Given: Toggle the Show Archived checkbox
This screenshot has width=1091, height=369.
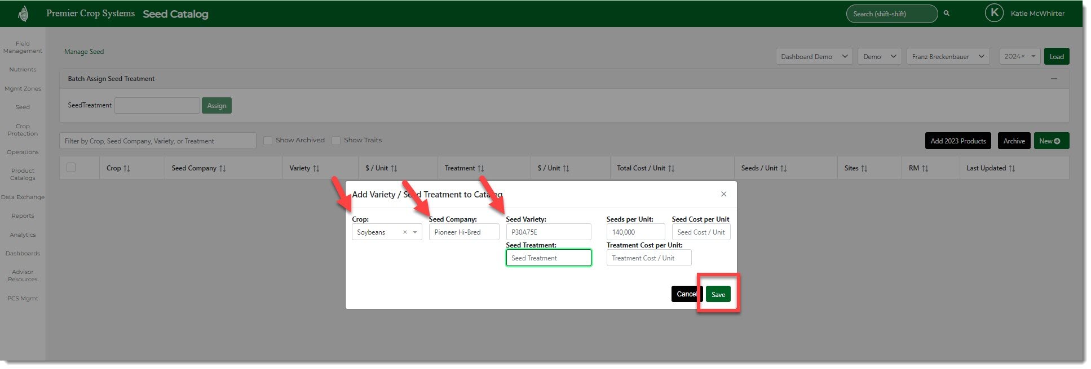Looking at the screenshot, I should click(268, 141).
